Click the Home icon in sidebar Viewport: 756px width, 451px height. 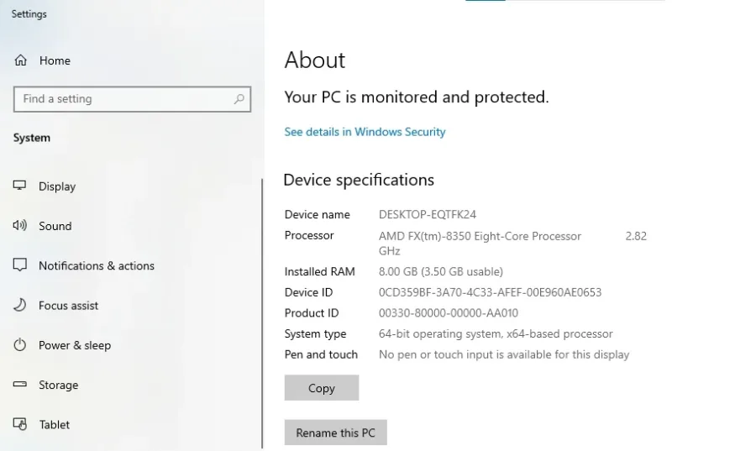[21, 60]
